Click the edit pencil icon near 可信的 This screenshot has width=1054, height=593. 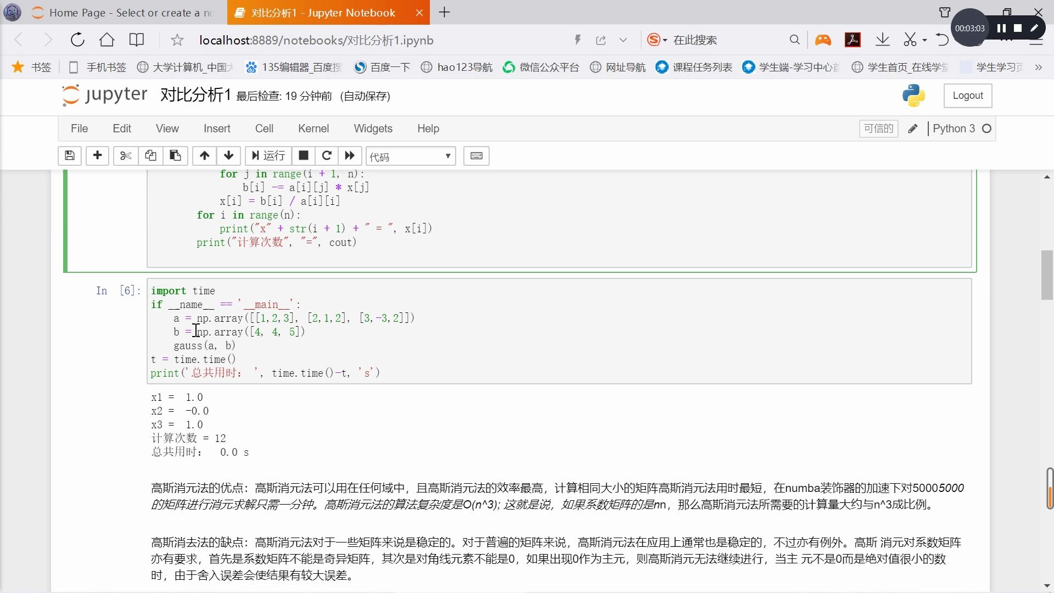913,128
